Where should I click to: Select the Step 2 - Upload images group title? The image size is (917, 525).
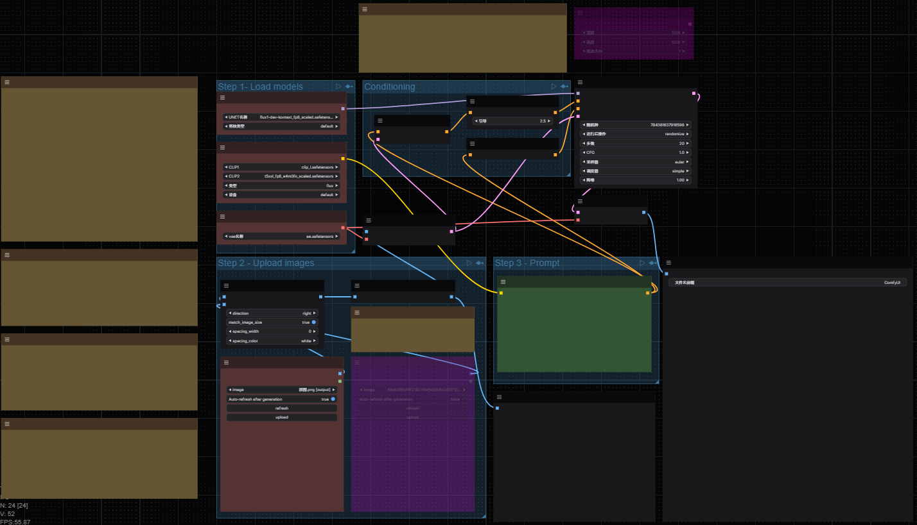point(266,263)
